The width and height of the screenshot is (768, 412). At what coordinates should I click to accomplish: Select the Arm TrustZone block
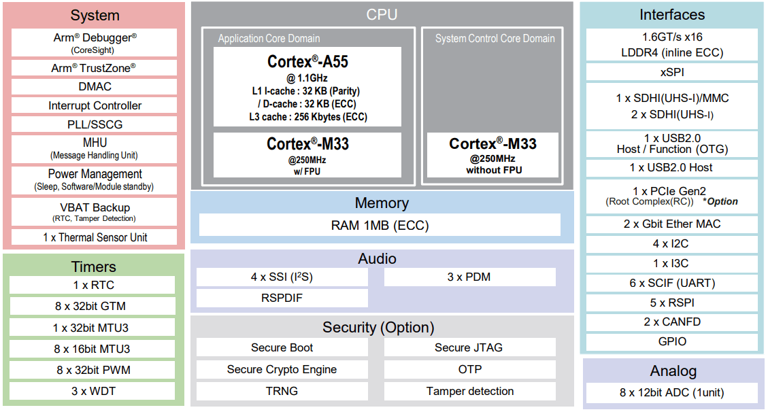(x=94, y=68)
